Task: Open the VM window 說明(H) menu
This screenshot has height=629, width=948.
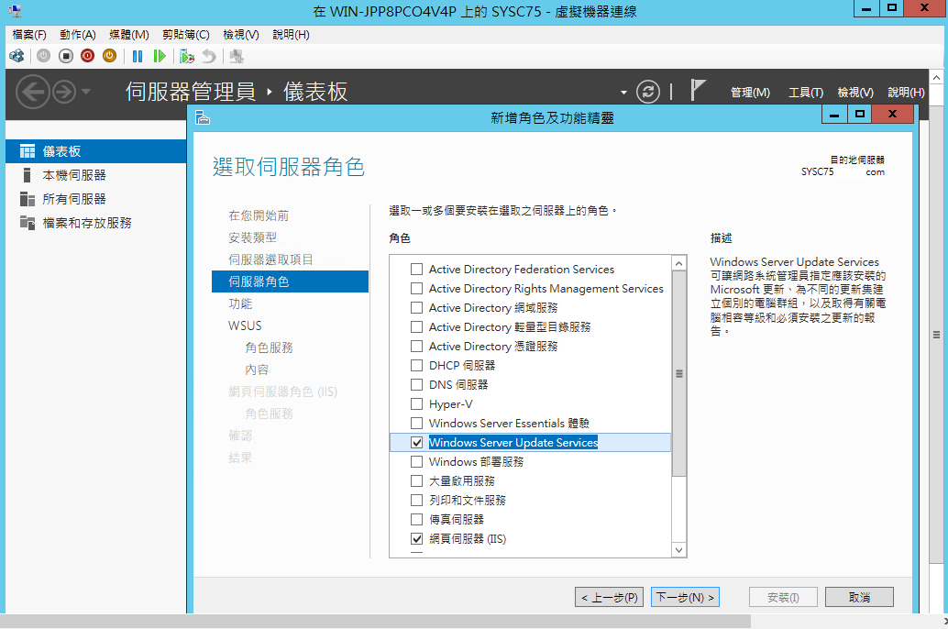Action: point(291,35)
